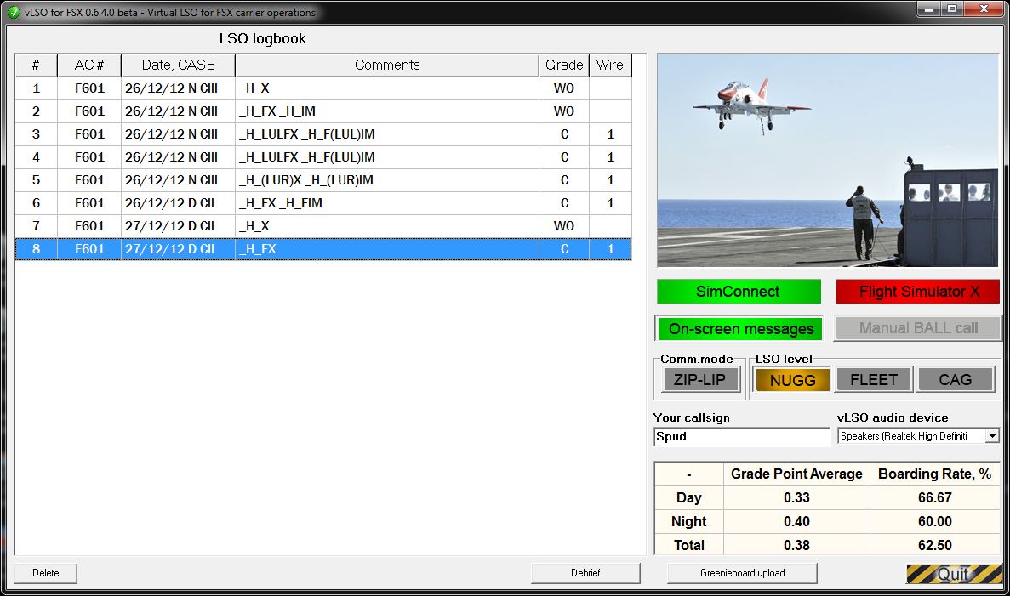Screen dimensions: 1010x596
Task: Minimize the vLSO window
Action: click(x=929, y=9)
